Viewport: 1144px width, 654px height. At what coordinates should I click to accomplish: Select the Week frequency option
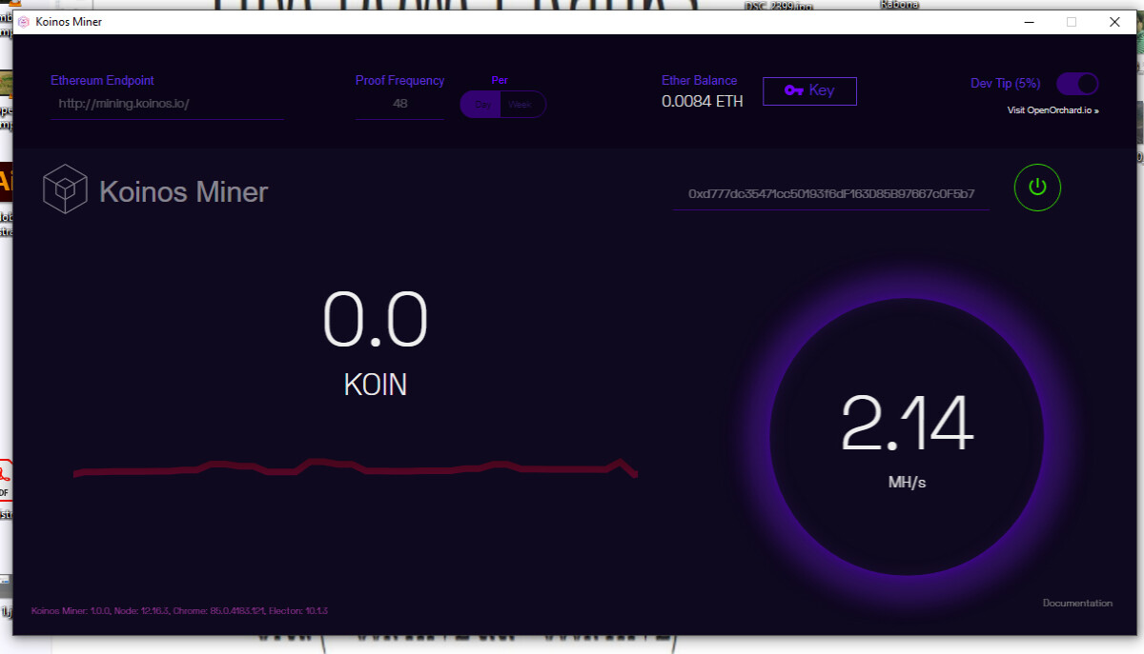(x=521, y=105)
